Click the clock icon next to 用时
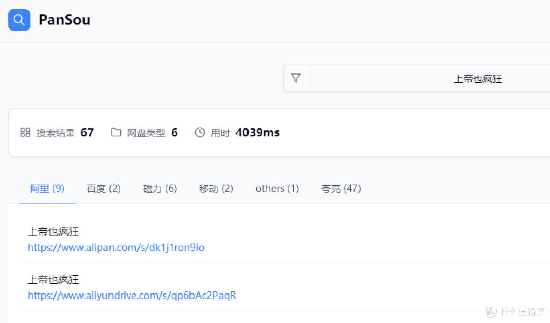This screenshot has width=550, height=323. pyautogui.click(x=199, y=132)
